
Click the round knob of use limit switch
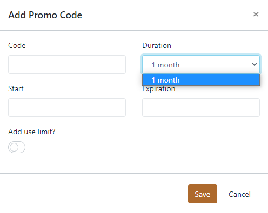click(14, 147)
